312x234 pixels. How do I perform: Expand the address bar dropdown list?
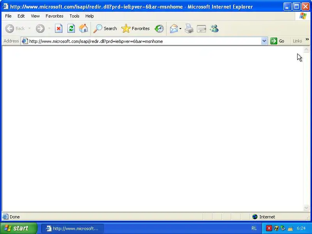[x=264, y=41]
